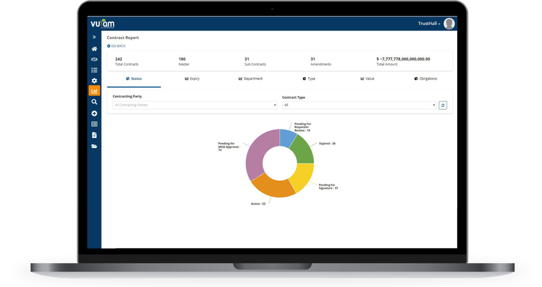This screenshot has width=542, height=287.
Task: Switch to the Value tab
Action: point(367,79)
